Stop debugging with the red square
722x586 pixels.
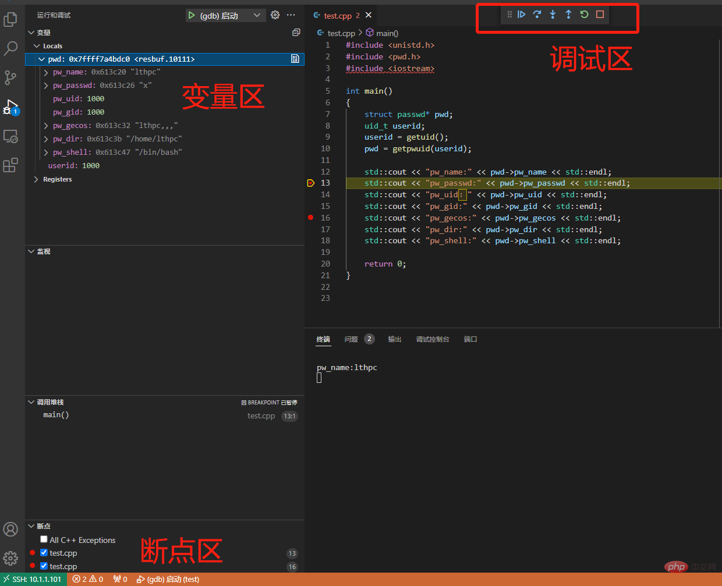coord(600,15)
